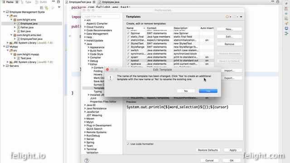Click the Apply button in Preferences
The height and width of the screenshot is (163, 290).
click(233, 150)
